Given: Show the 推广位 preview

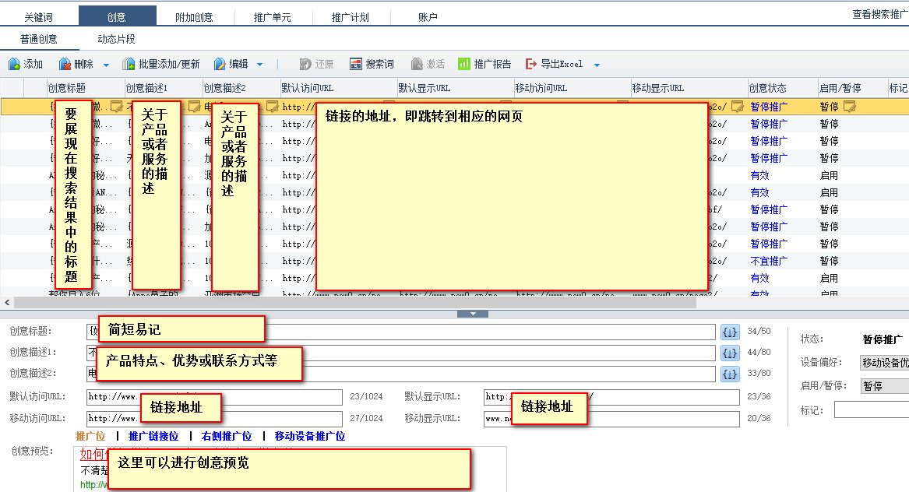Looking at the screenshot, I should point(90,436).
